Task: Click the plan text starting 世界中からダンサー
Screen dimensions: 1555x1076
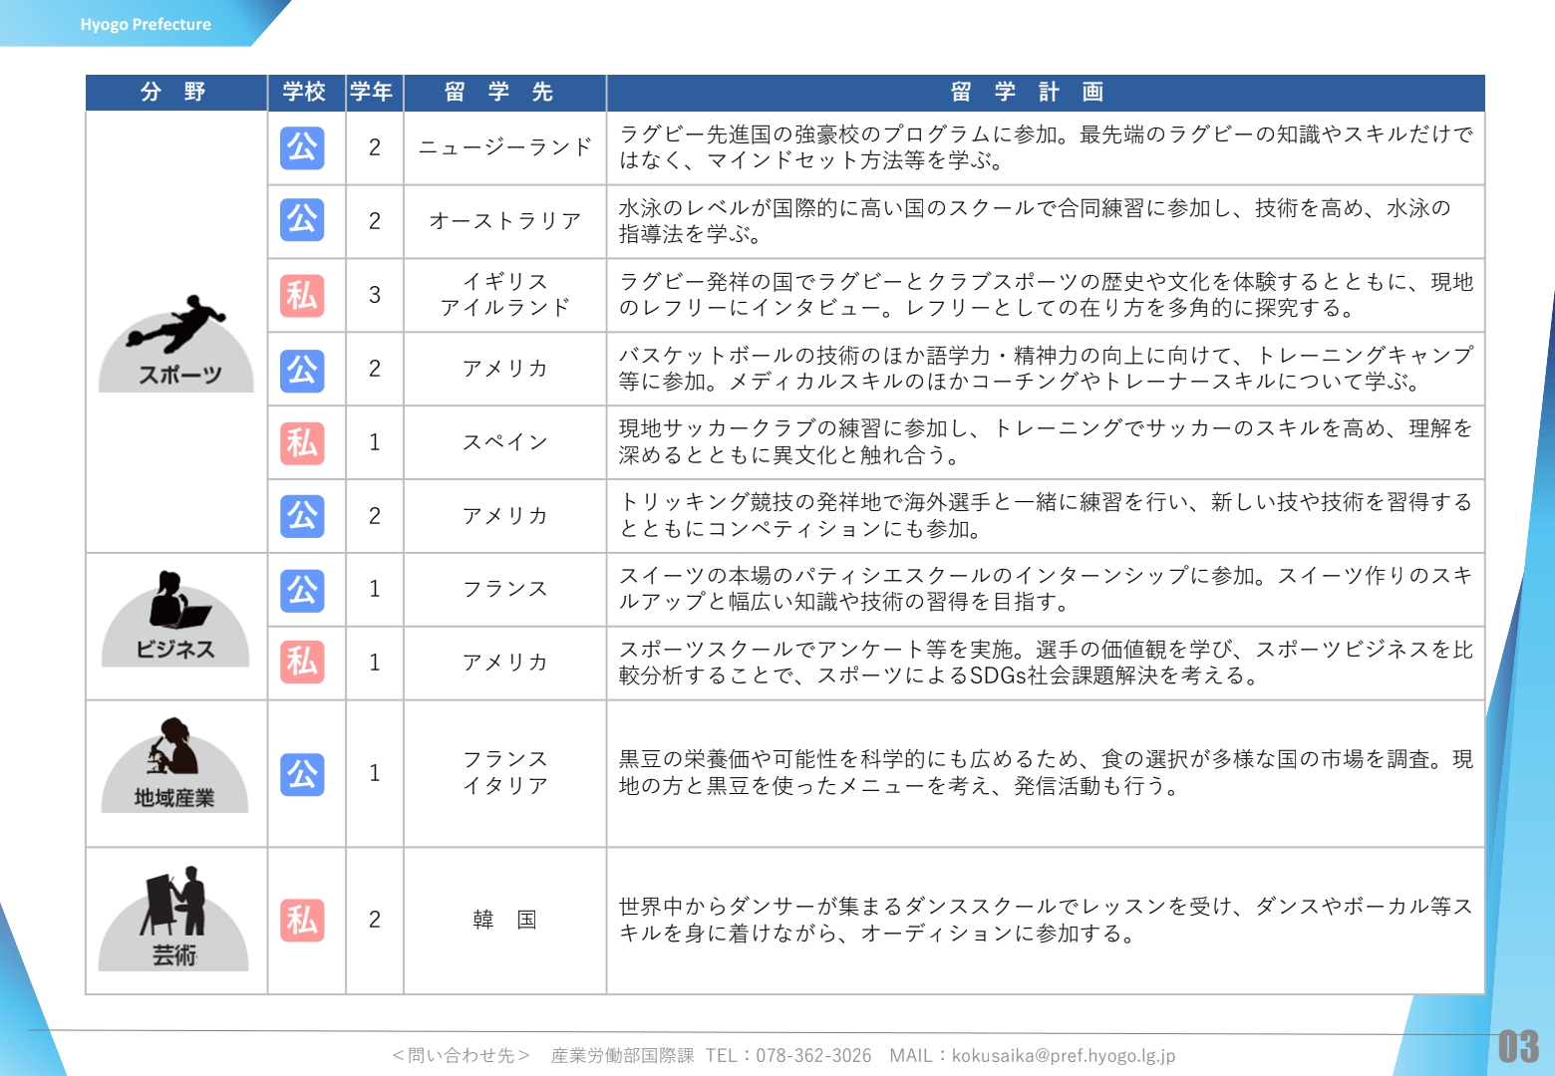Action: click(1046, 920)
